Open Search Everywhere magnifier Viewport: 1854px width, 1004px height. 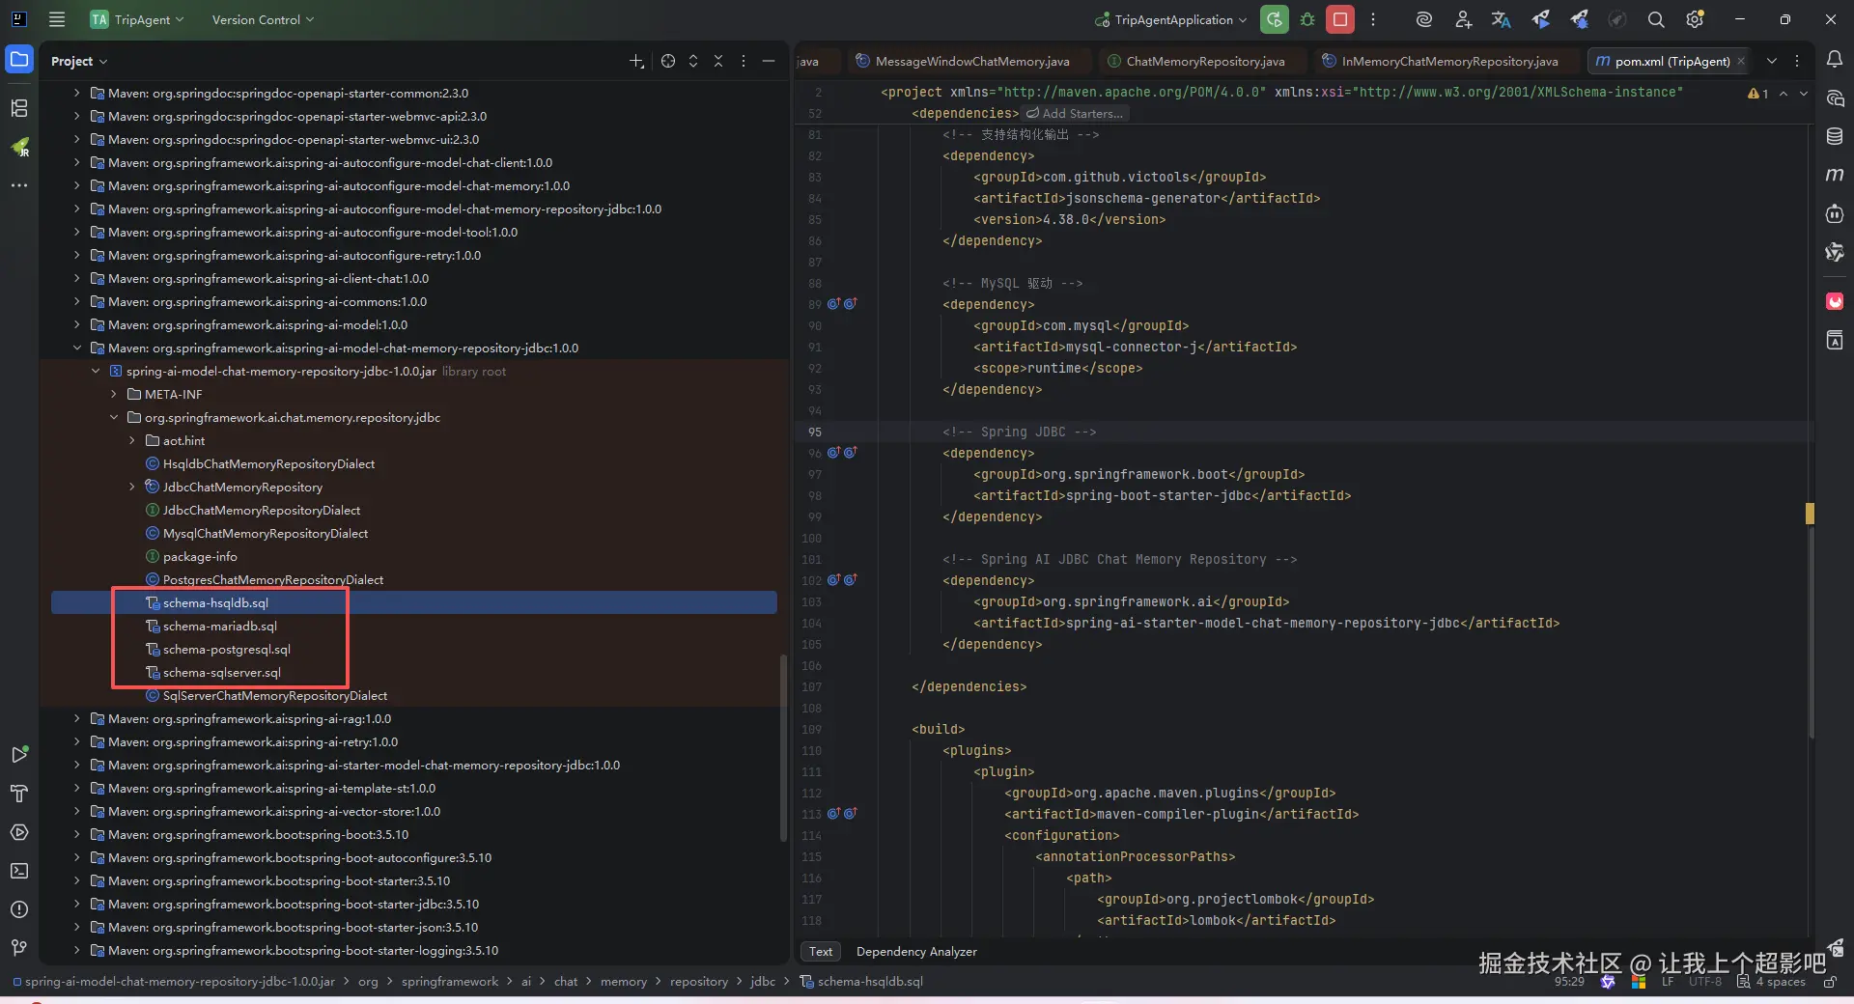1656,19
